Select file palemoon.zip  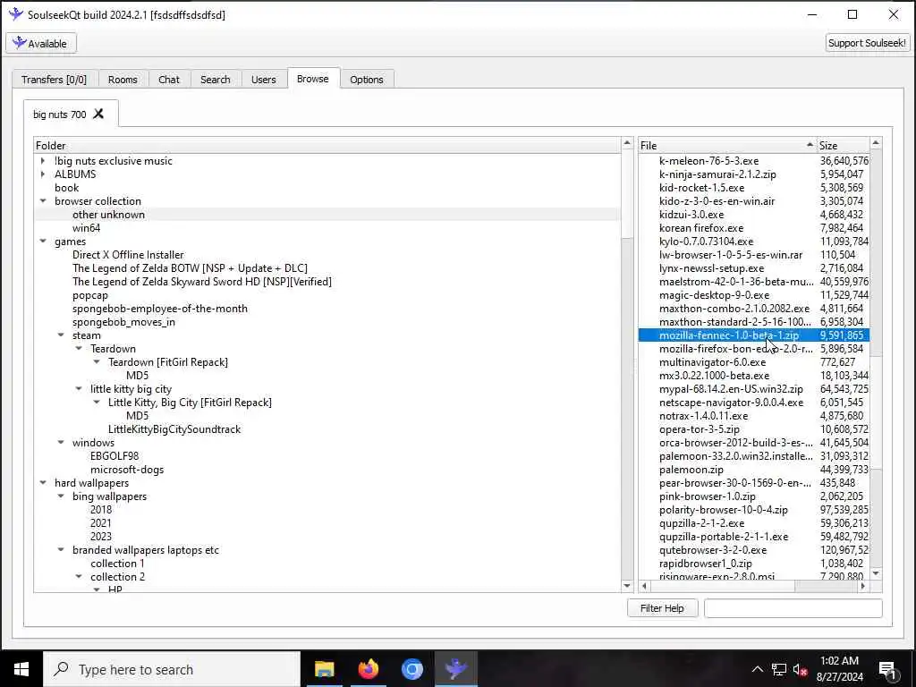pyautogui.click(x=691, y=470)
